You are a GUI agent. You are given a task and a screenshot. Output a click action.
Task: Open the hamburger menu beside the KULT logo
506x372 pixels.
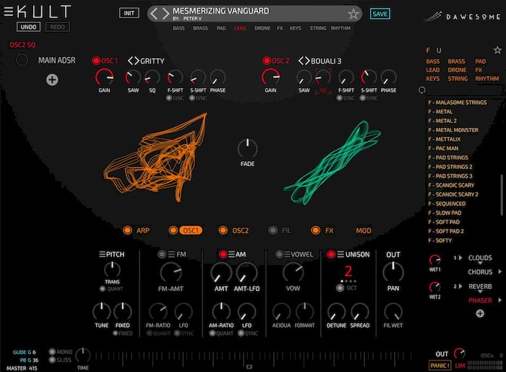coord(9,12)
